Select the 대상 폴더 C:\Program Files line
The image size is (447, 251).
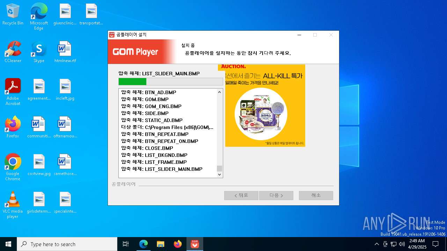pos(167,127)
